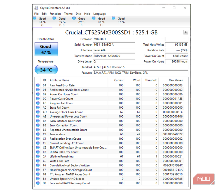Click the status icon for Successful RAIN Recovery Count
Screen dimensions: 223x193
(x=38, y=183)
